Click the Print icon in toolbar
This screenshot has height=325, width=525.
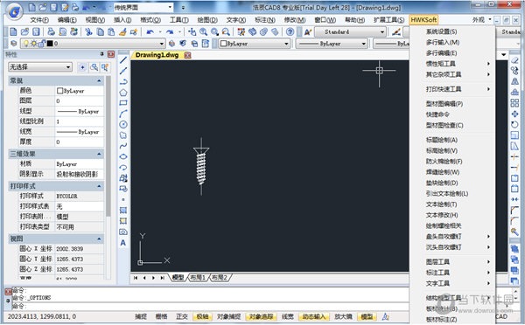click(x=51, y=31)
